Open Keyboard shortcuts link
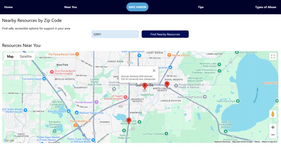Viewport: 281px width, 151px height. click(x=222, y=142)
